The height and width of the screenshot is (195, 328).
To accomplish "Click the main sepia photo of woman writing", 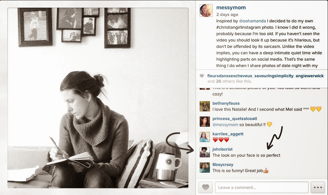I will point(98,98).
